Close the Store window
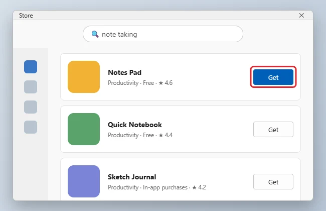Screen dimensions: 326x211 click(x=301, y=16)
